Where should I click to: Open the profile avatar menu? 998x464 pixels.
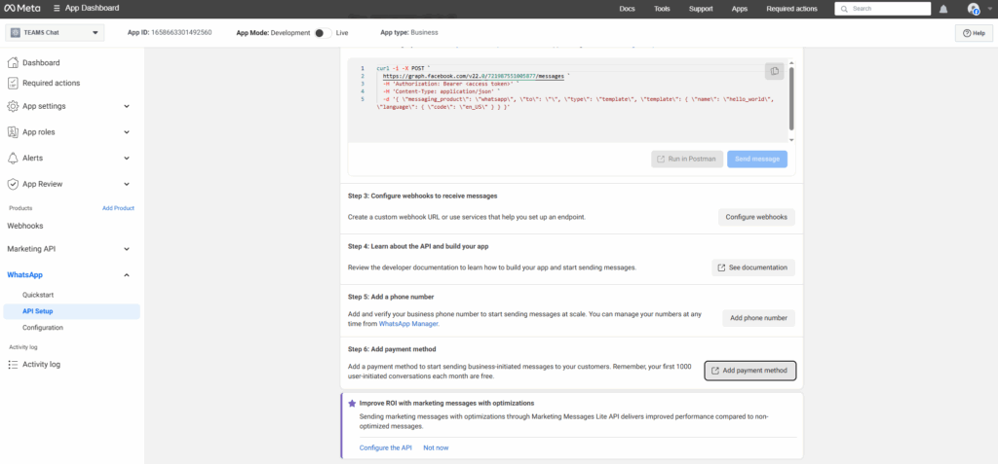pos(974,9)
